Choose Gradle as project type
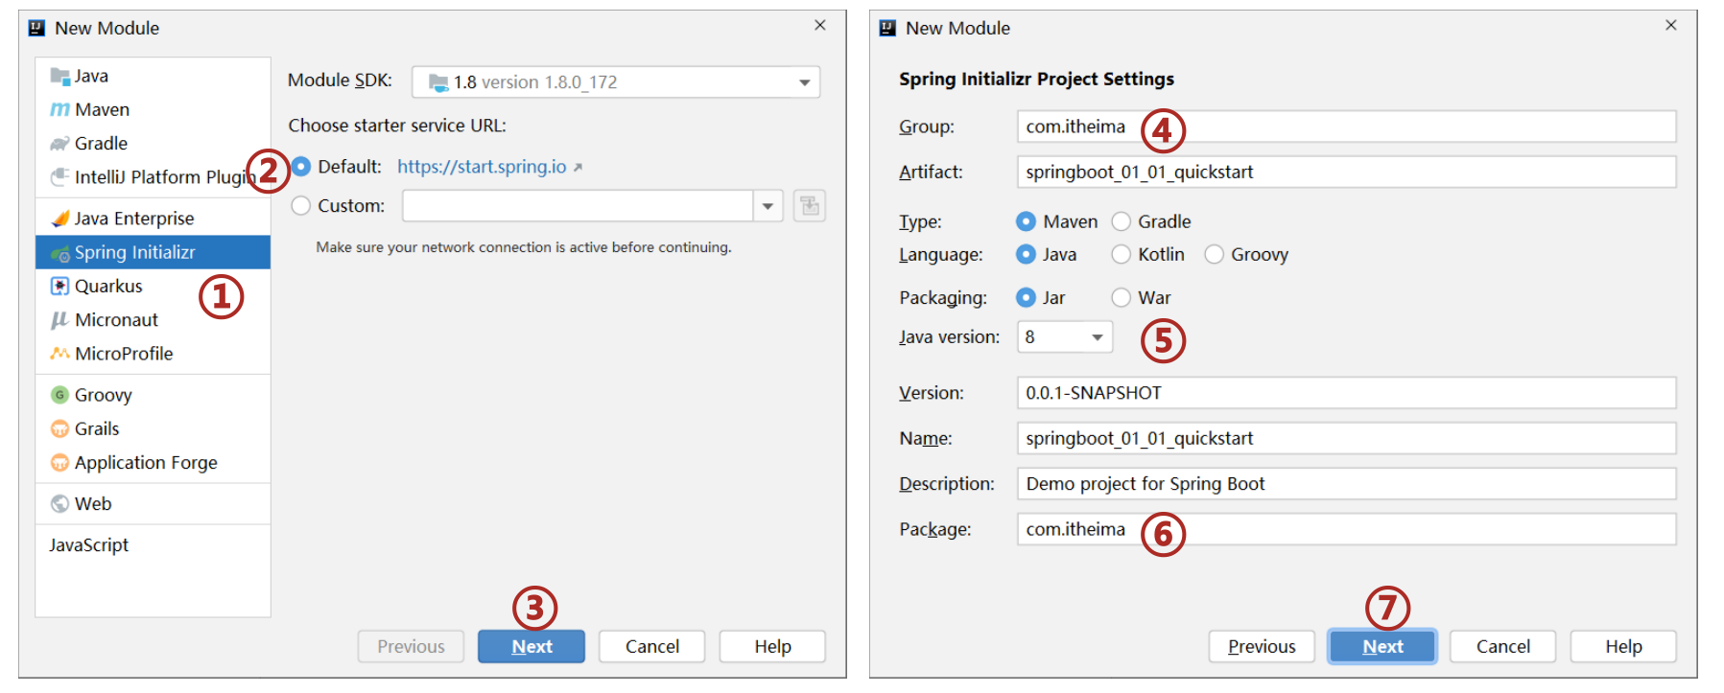The height and width of the screenshot is (693, 1724). click(1122, 222)
